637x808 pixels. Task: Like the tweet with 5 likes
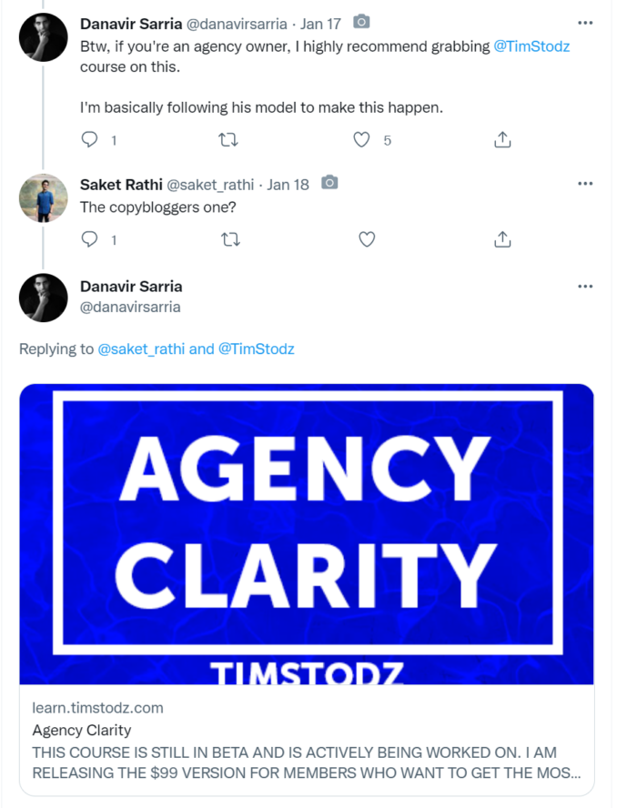tap(361, 140)
